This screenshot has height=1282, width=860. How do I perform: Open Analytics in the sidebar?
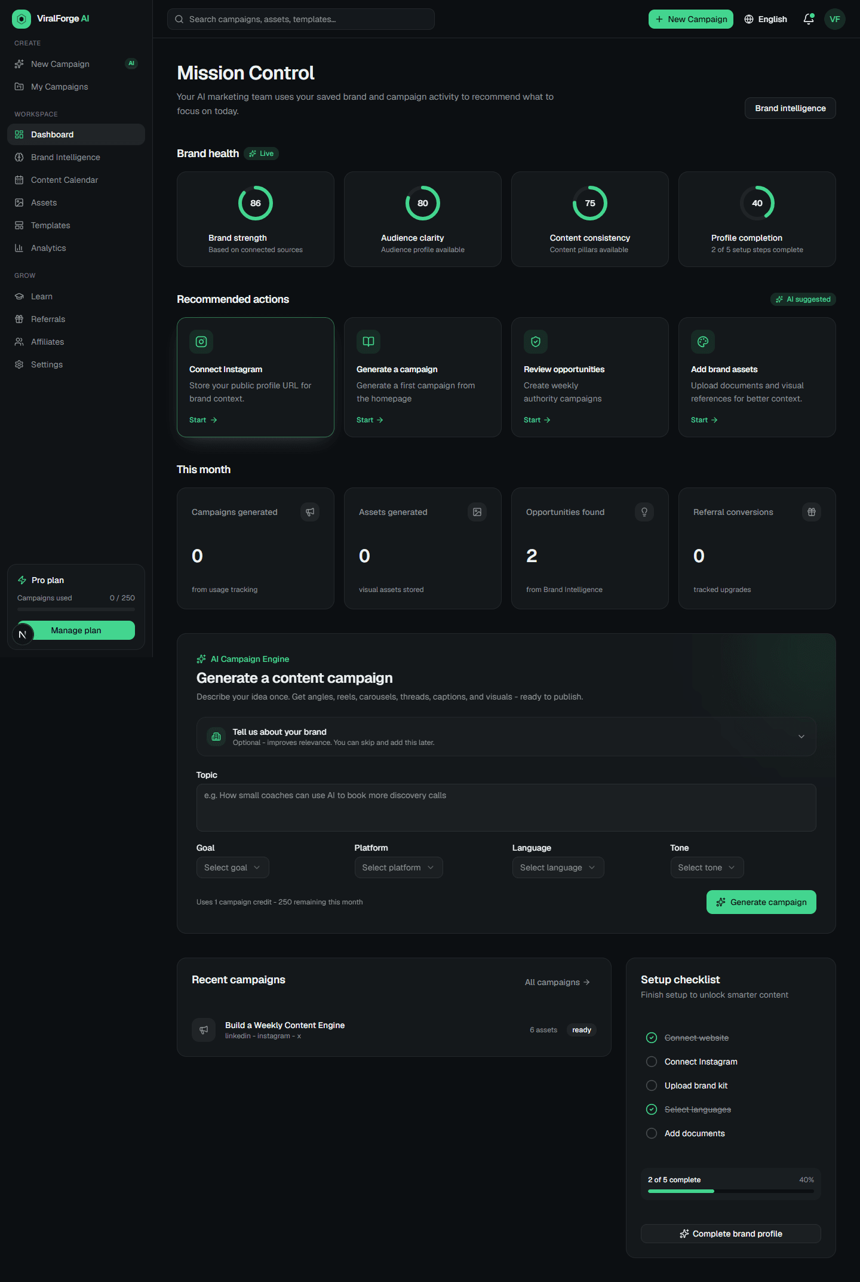click(76, 248)
